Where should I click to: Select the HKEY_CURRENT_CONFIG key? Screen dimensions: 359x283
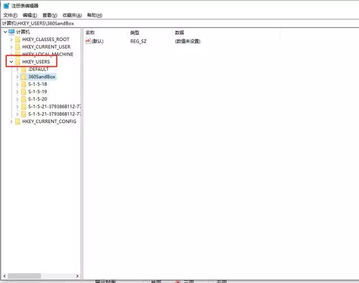pos(49,121)
